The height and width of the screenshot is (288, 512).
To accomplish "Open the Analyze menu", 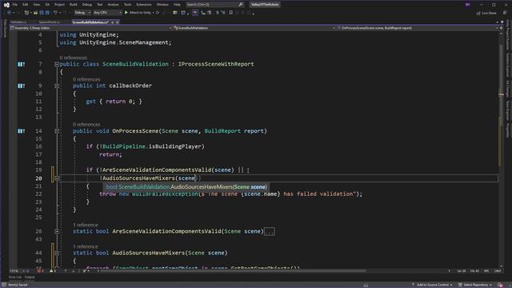I will 113,5.
